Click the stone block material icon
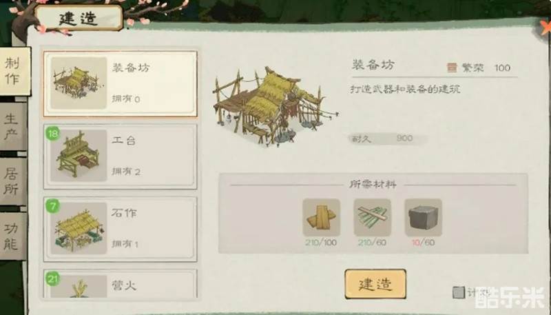 pos(423,217)
